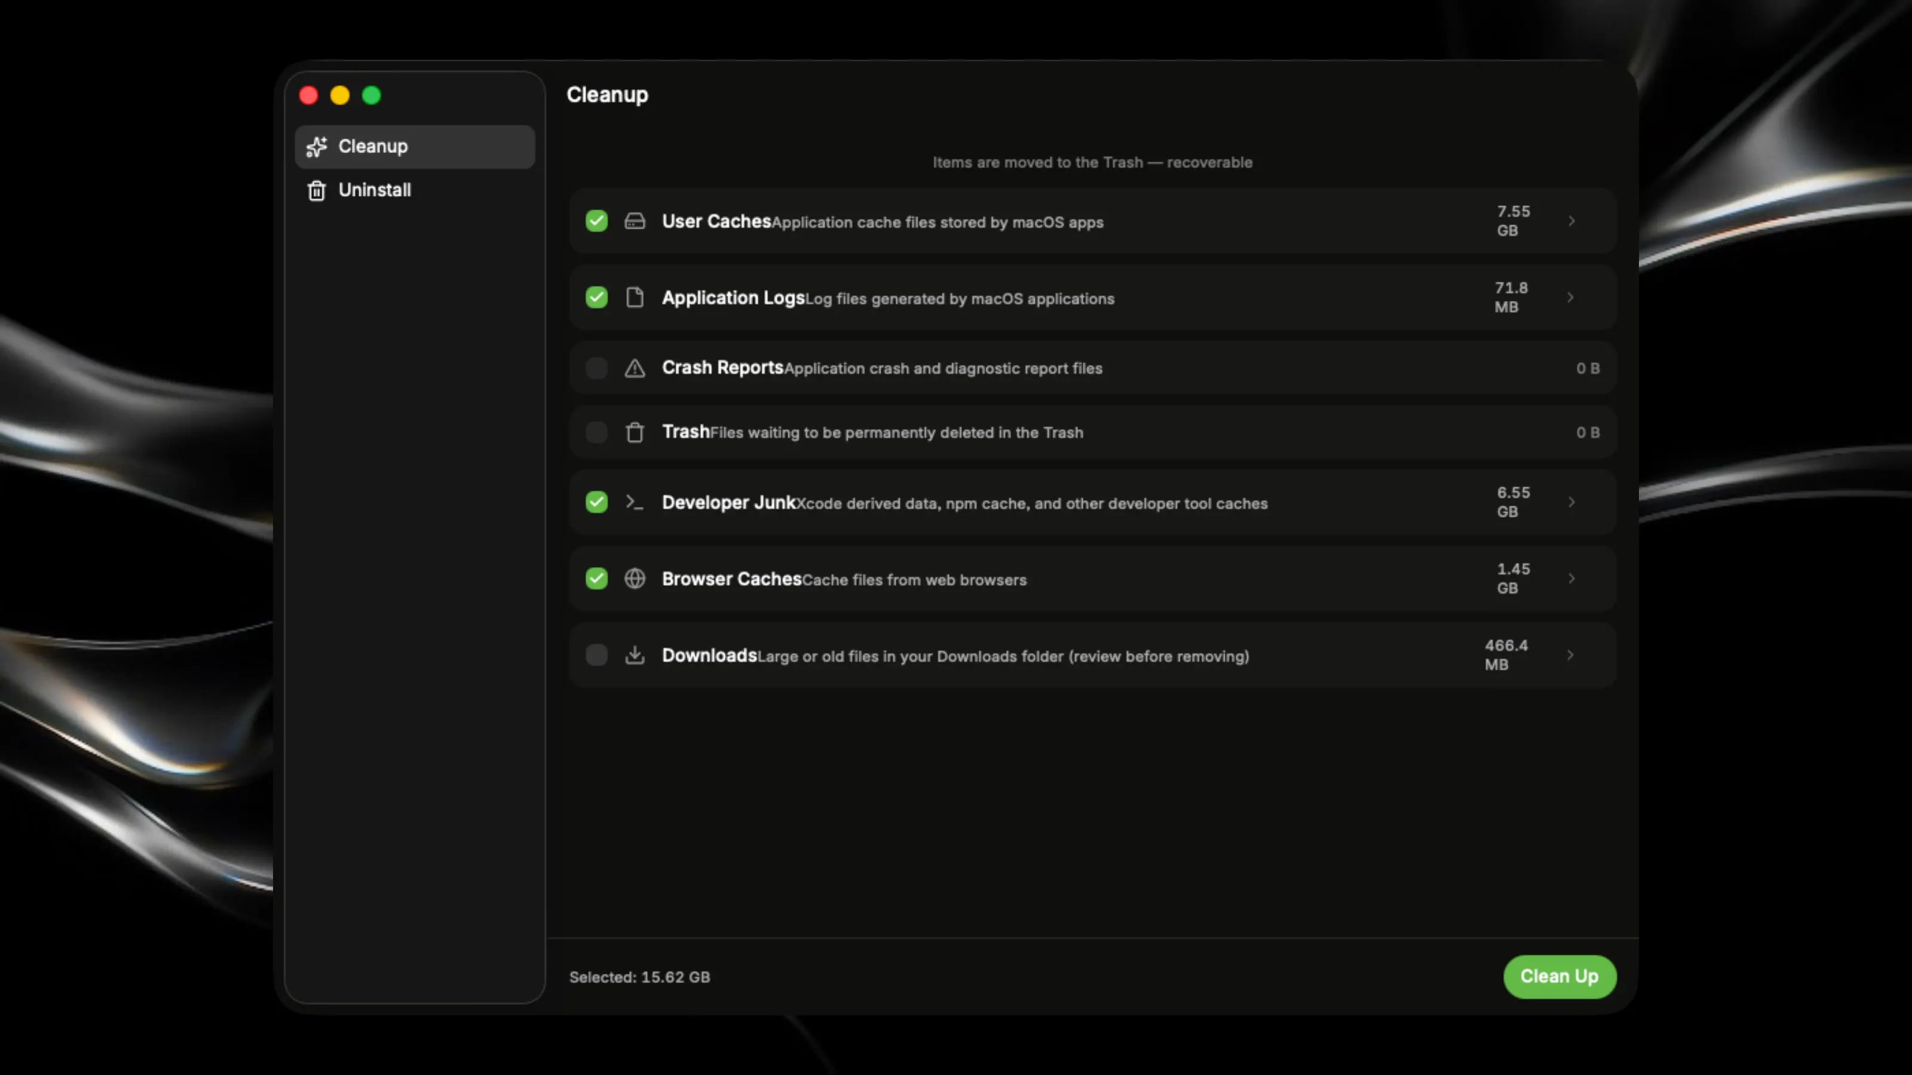The image size is (1912, 1075).
Task: Uncheck the User Caches checkbox
Action: click(x=597, y=221)
